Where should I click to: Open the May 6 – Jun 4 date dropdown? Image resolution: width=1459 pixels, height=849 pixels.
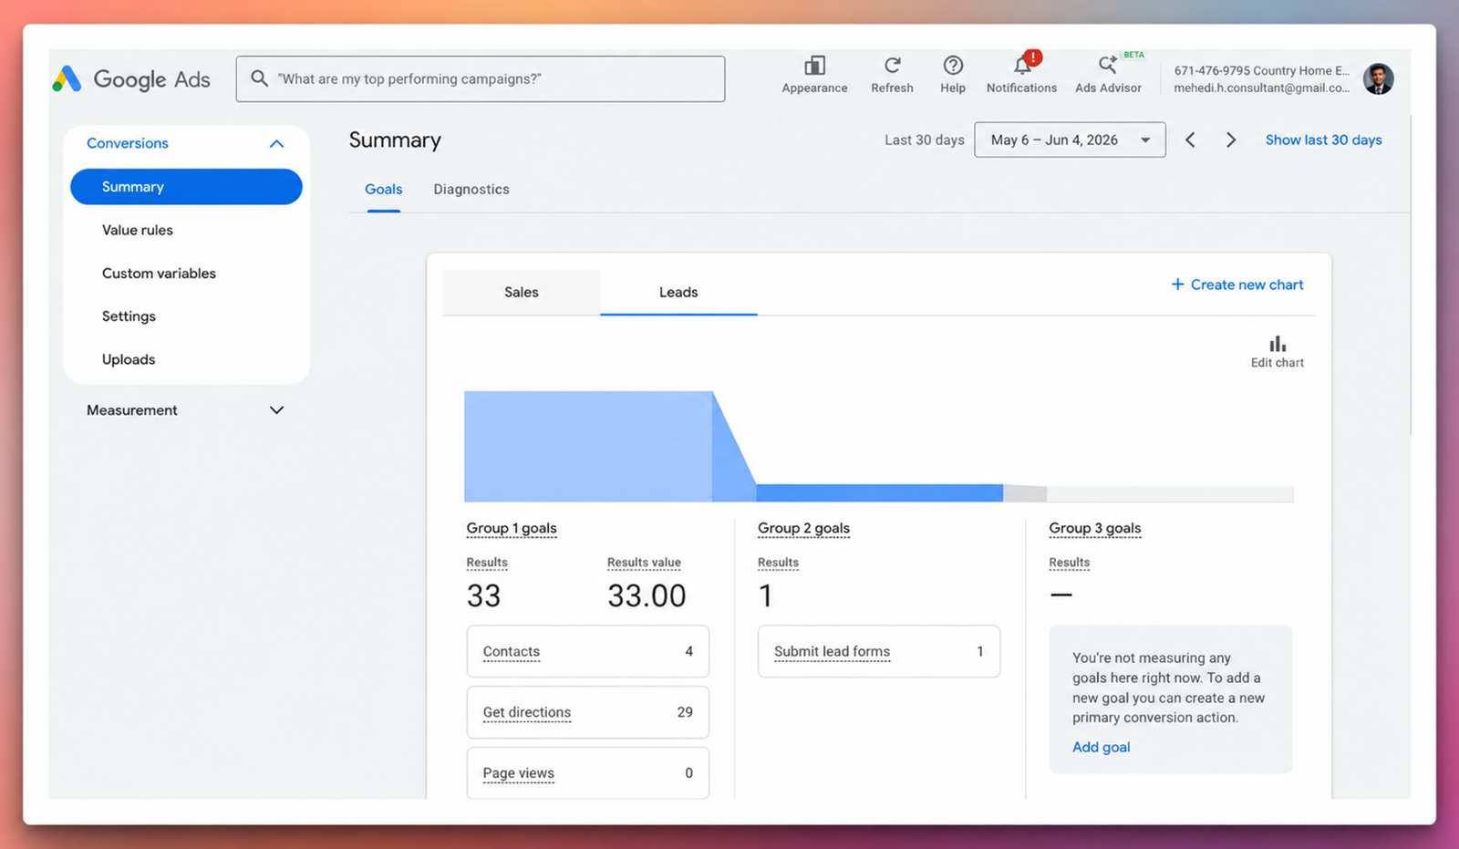(x=1070, y=140)
